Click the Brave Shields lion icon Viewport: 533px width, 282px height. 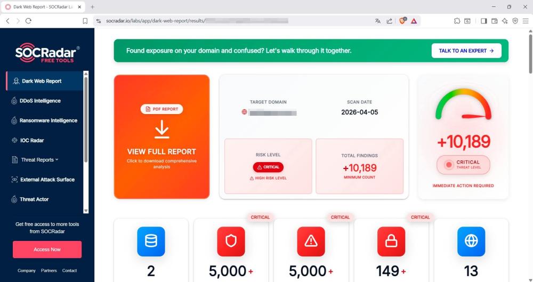(402, 21)
